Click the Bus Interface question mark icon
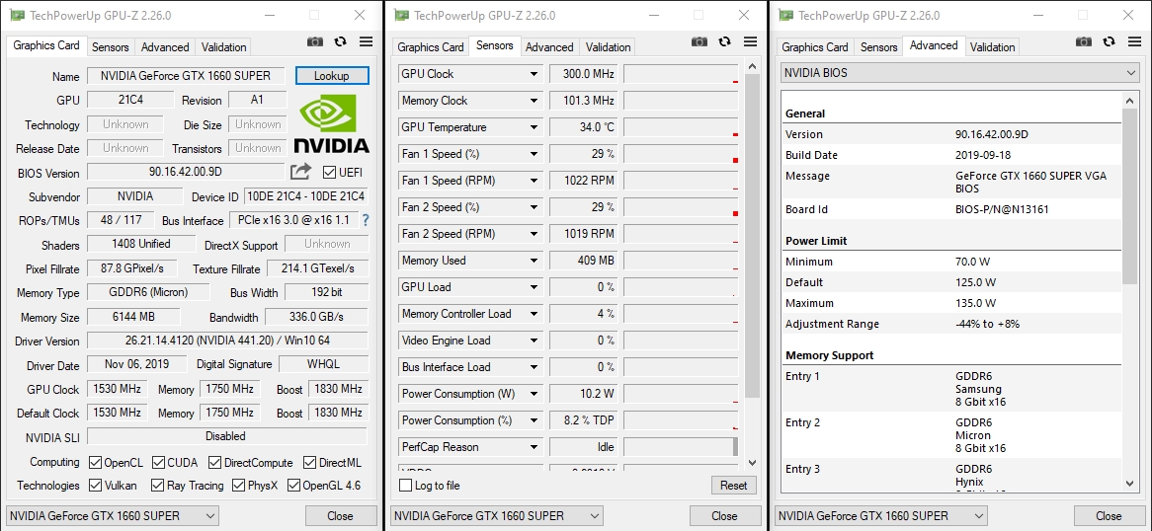Screen dimensions: 1152x531 tap(365, 220)
